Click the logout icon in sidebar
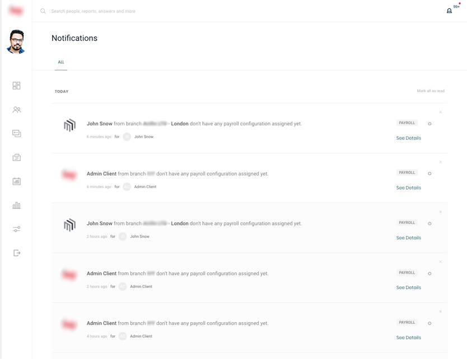The height and width of the screenshot is (359, 467). [16, 253]
